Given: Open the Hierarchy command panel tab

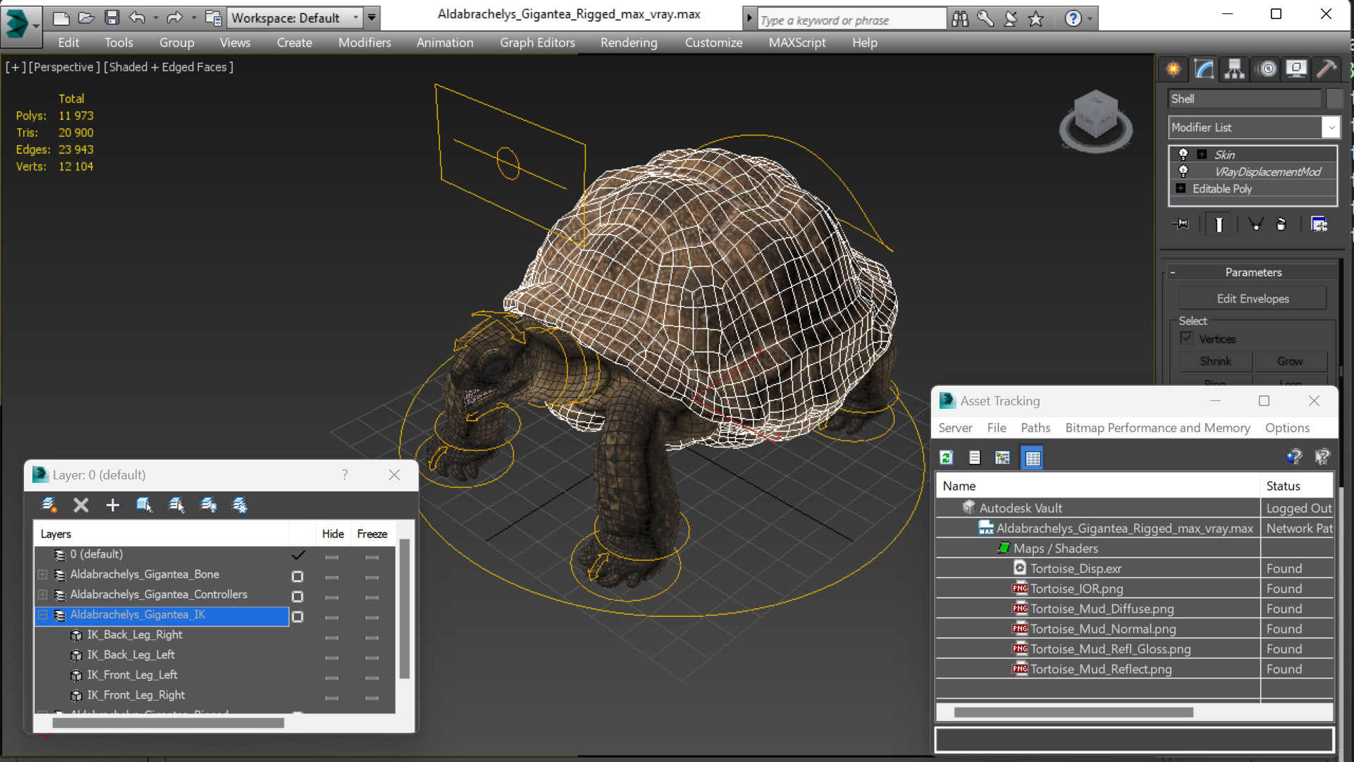Looking at the screenshot, I should pos(1235,68).
